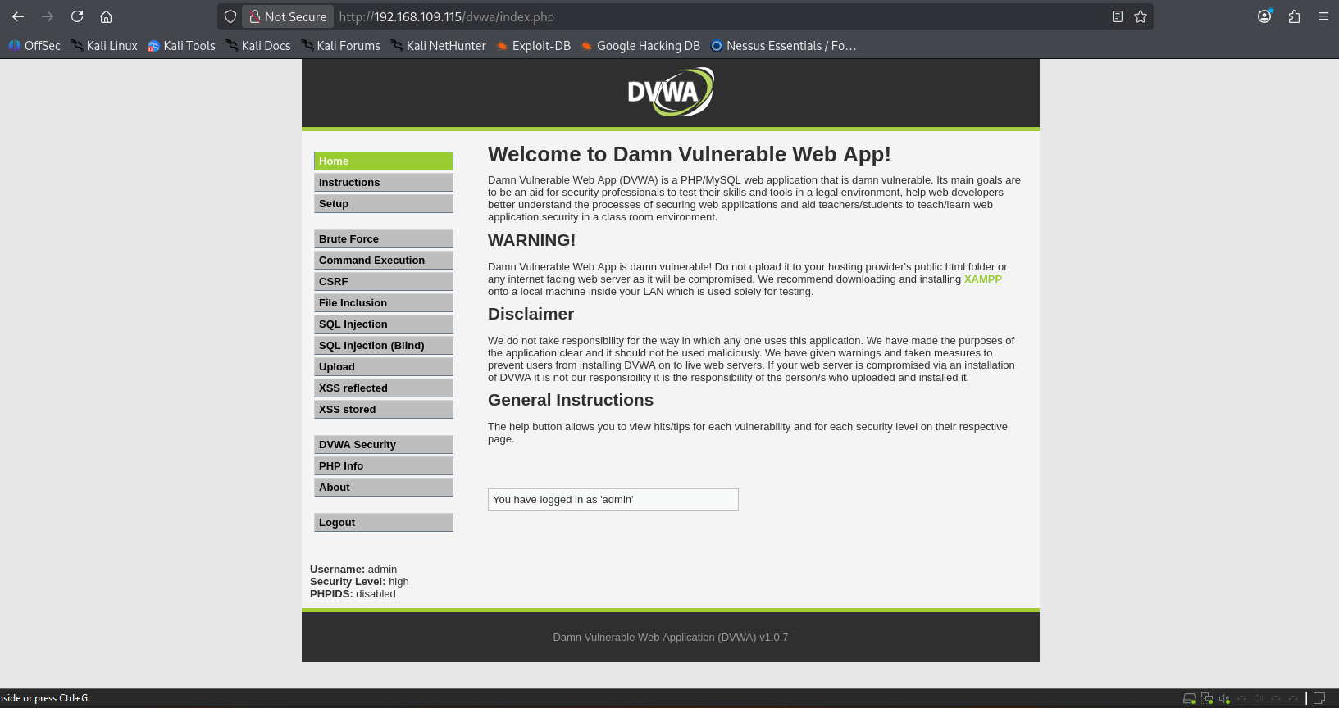Open the Command Execution page
This screenshot has width=1339, height=708.
384,261
